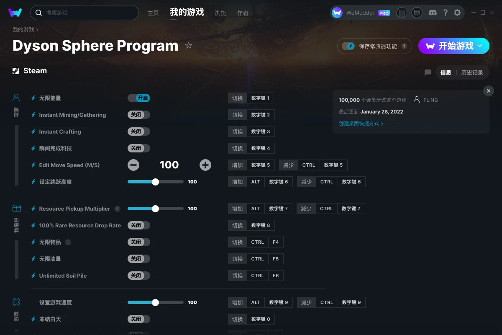Click the Edit Move Speed value 100
Screen dimensions: 502x335
[169, 165]
